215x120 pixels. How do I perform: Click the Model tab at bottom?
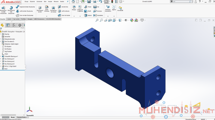tap(13, 117)
